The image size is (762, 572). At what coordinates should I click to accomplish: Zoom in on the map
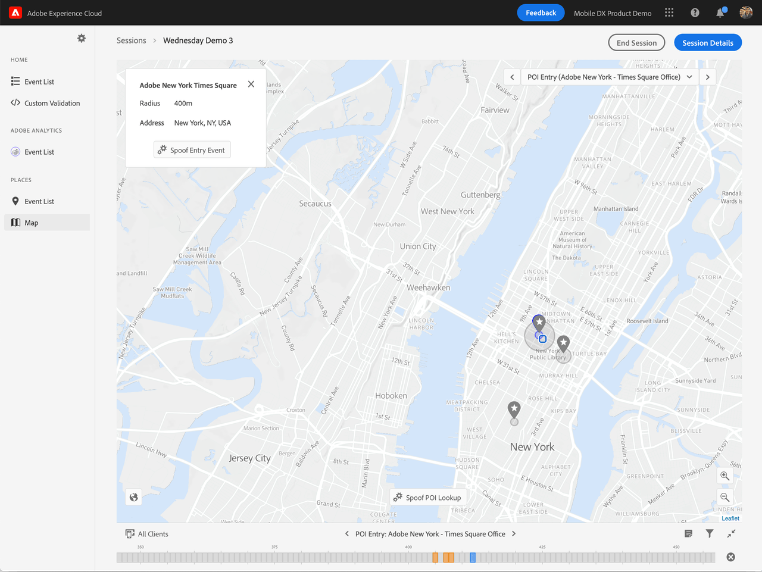click(x=724, y=476)
